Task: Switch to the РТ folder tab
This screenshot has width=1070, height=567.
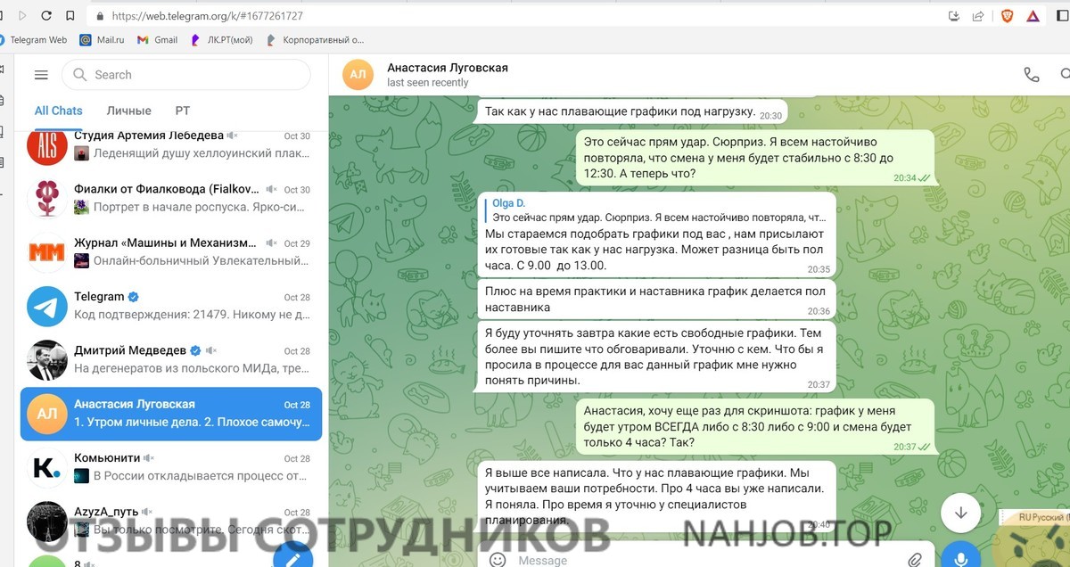Action: [x=183, y=111]
